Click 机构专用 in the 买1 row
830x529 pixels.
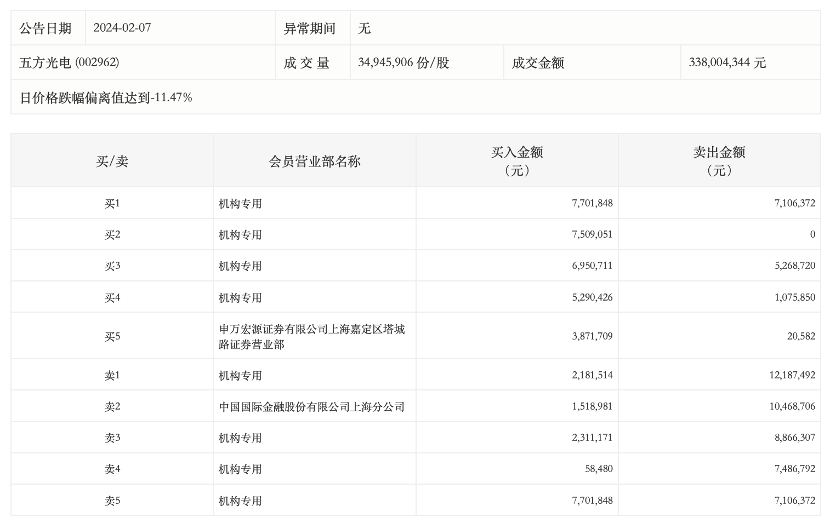(x=240, y=204)
